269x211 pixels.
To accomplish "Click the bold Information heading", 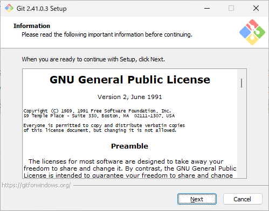I will 32,26.
